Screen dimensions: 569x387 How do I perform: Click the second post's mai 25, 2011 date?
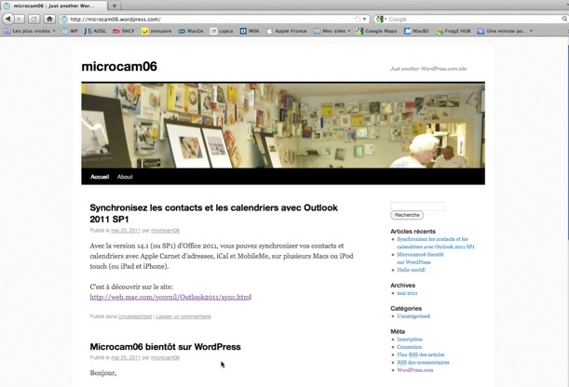tap(126, 357)
